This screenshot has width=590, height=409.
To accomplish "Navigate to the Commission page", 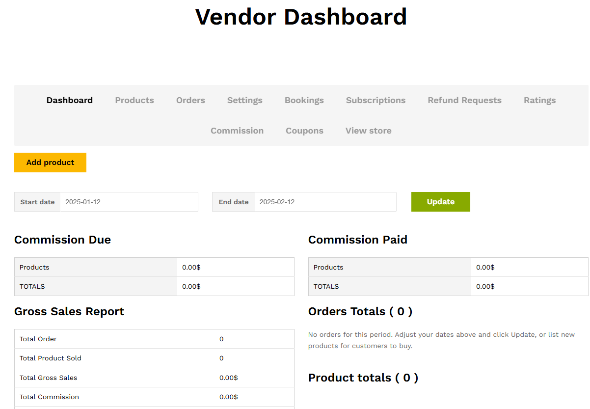I will (x=237, y=131).
